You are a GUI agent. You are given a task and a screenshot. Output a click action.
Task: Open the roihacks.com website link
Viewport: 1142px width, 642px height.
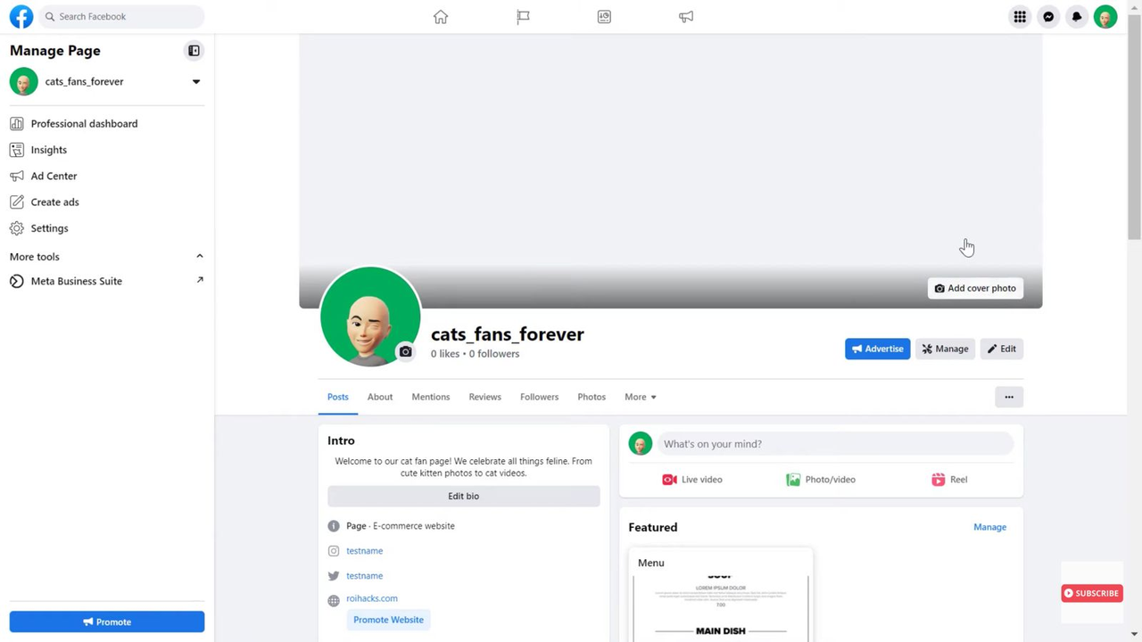[372, 598]
